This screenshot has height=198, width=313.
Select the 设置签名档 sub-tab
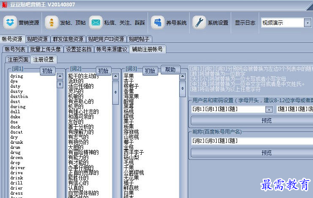[78, 49]
